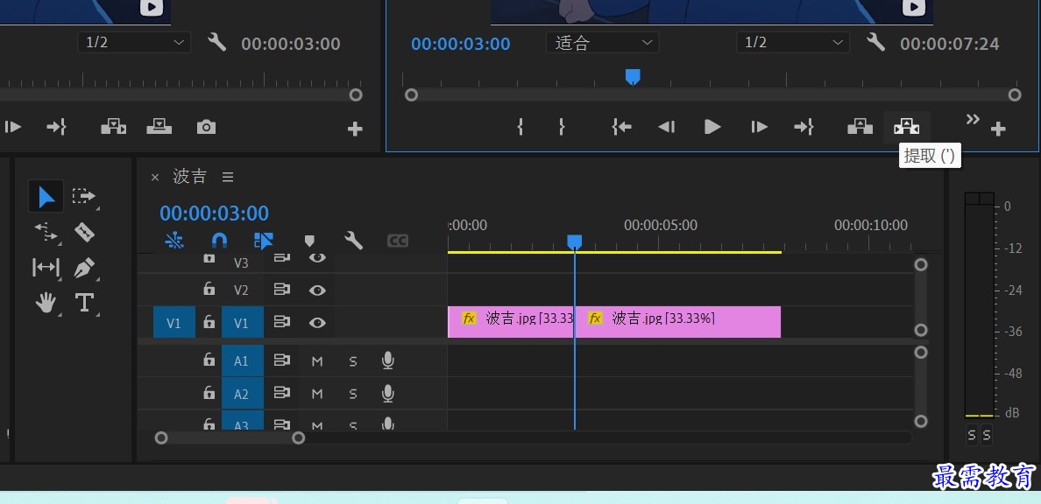
Task: Click Program monitor timecode 00:00:03:00
Action: 461,44
